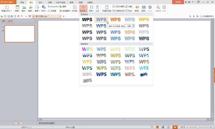This screenshot has height=129, width=215.
Task: Choose the highlighted blue fill WordArt preset
Action: (x=101, y=20)
